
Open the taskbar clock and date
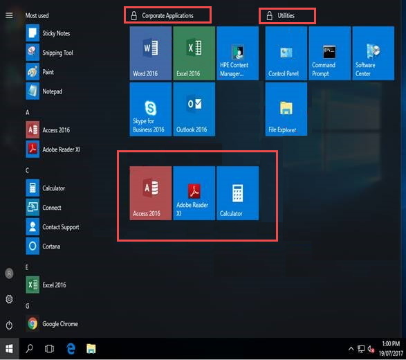coord(391,349)
